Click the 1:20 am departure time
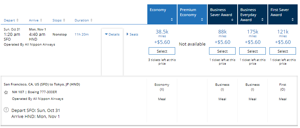Screen dimensions: 300x128 click(x=12, y=35)
